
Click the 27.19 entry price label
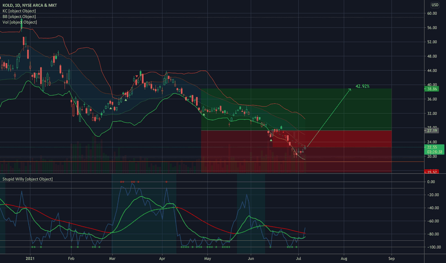[432, 131]
